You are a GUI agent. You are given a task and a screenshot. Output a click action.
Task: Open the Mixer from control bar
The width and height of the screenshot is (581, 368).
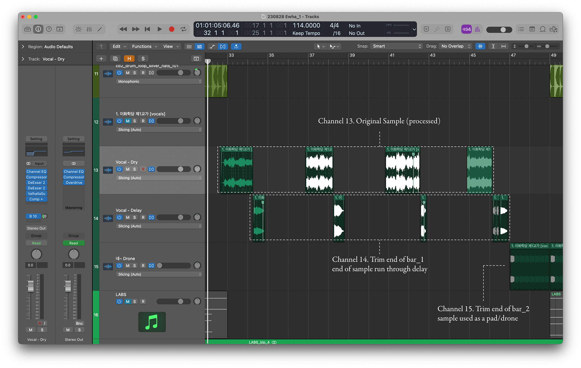coord(89,29)
